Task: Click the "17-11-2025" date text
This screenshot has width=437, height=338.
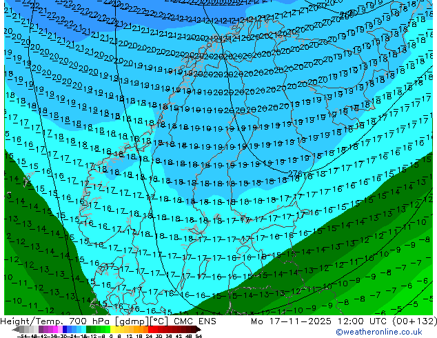Action: (x=301, y=321)
